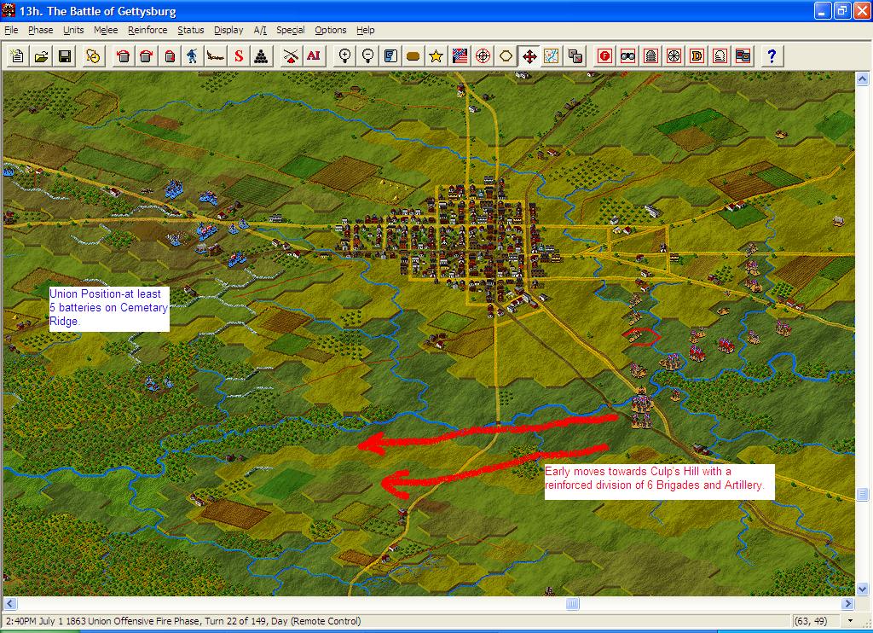Click the application icon in title bar
This screenshot has height=633, width=873.
pyautogui.click(x=9, y=10)
